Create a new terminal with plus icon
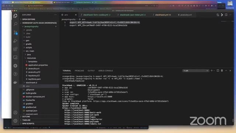 click(212, 71)
